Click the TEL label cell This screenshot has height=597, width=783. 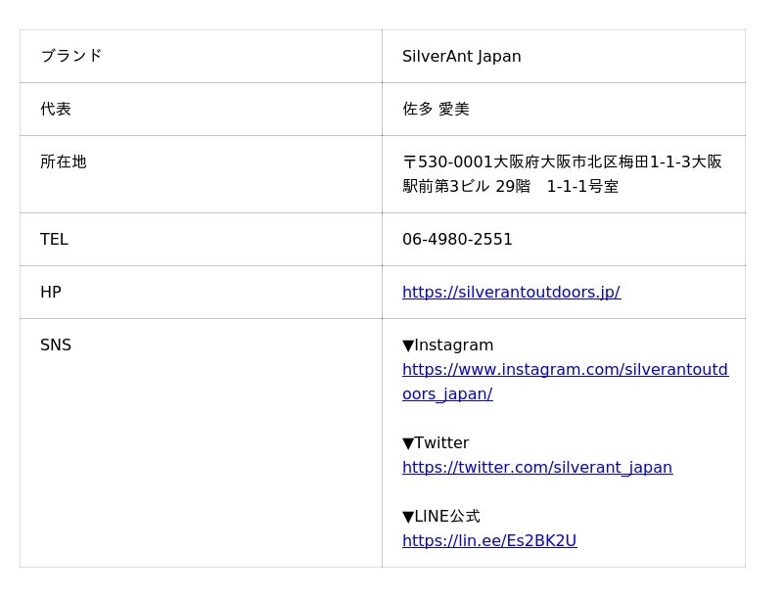[54, 239]
